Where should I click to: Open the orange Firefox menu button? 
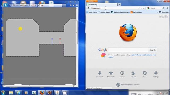point(92,1)
